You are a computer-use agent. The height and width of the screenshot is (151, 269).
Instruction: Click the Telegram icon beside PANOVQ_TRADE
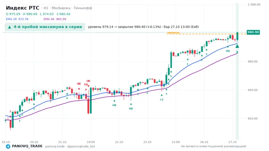pos(8,146)
